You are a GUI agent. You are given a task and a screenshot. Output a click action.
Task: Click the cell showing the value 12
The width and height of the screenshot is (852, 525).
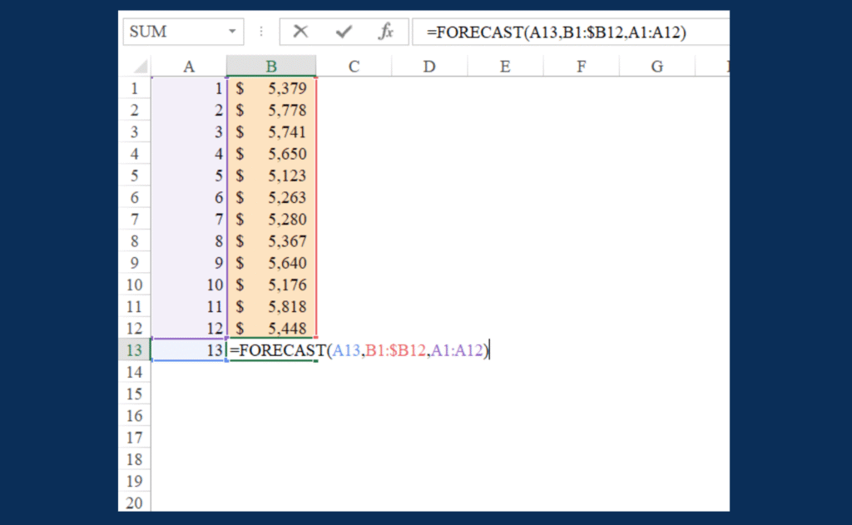pyautogui.click(x=189, y=328)
